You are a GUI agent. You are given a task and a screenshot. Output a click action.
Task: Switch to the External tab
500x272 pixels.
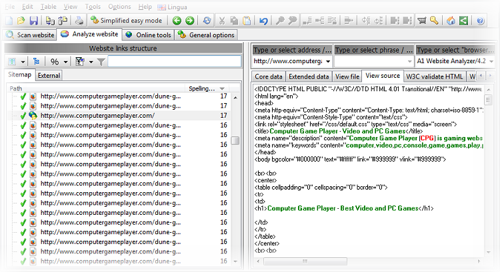(x=49, y=75)
